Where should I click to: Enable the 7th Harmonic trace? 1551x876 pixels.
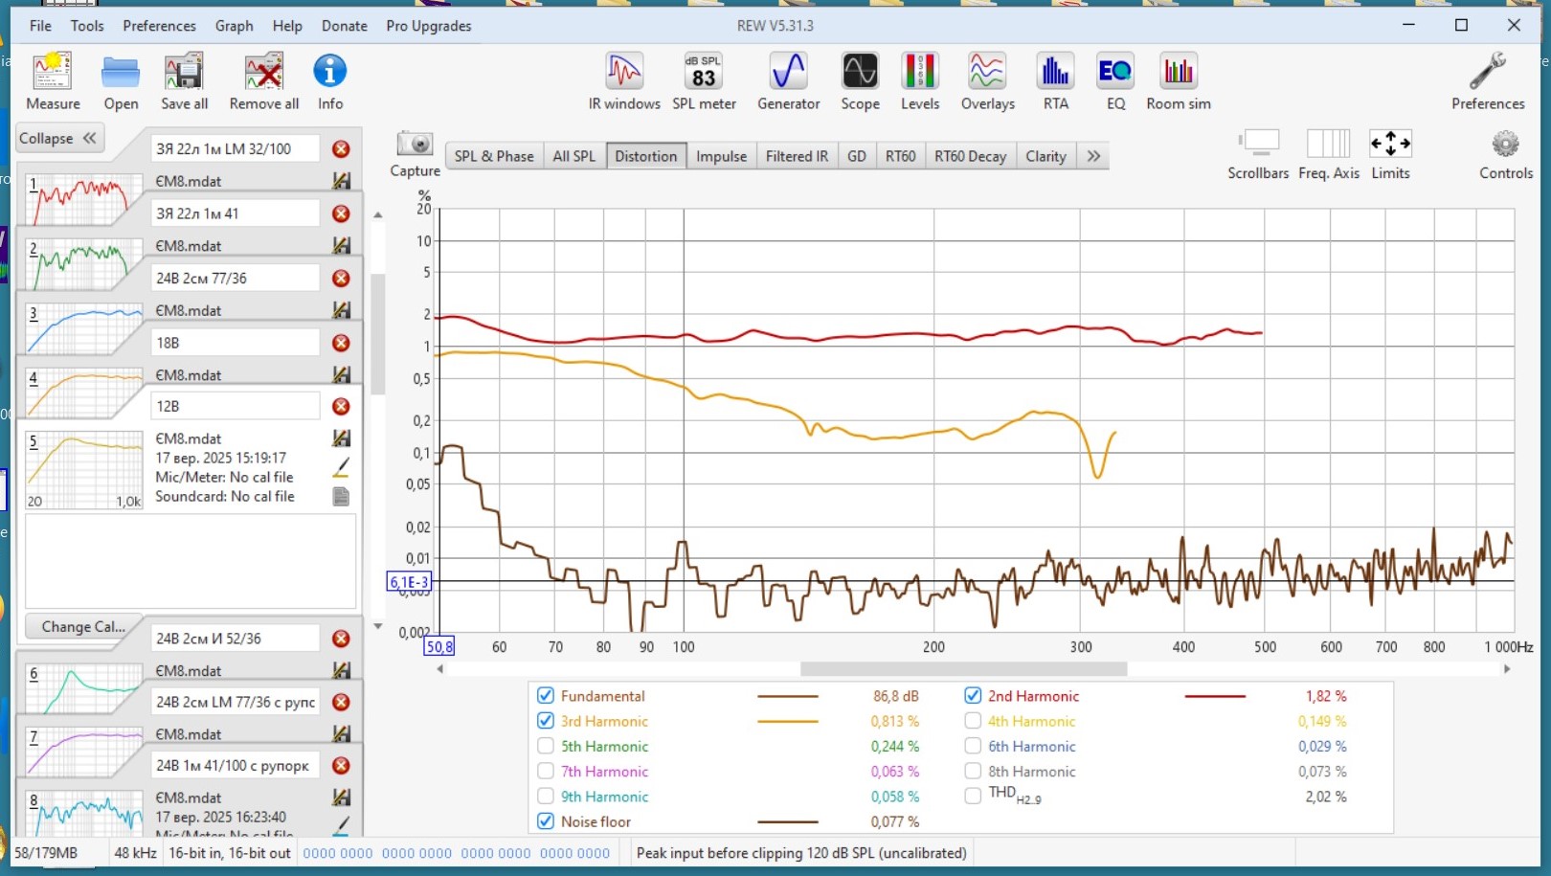546,771
